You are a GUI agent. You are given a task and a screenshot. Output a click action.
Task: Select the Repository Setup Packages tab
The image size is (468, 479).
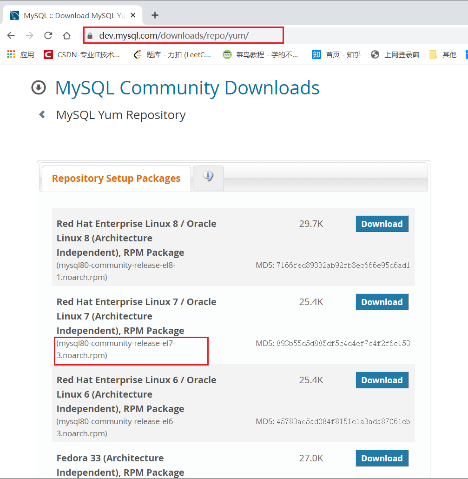116,179
